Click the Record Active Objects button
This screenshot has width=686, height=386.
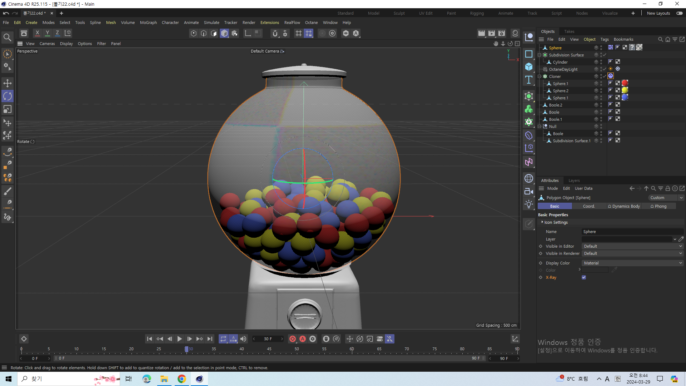click(x=293, y=339)
